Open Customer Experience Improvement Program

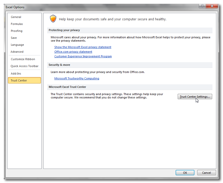83,56
